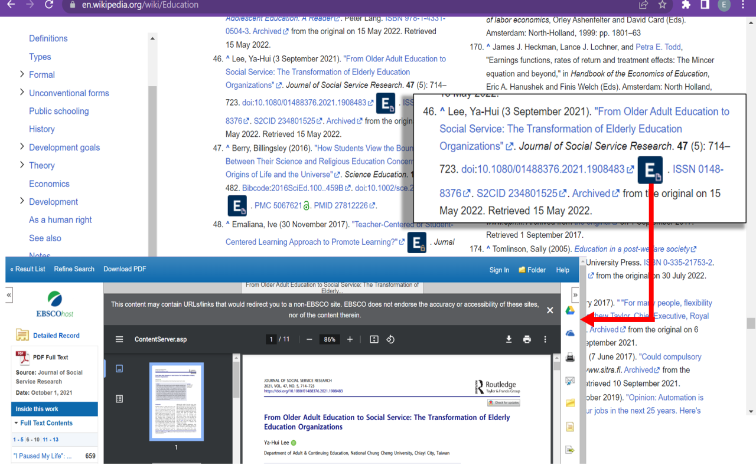This screenshot has width=756, height=472.
Task: Click the 86% zoom level control
Action: (x=330, y=339)
